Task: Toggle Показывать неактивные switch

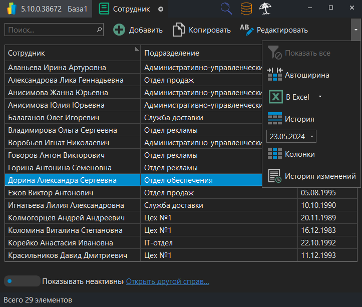Action: (x=22, y=281)
